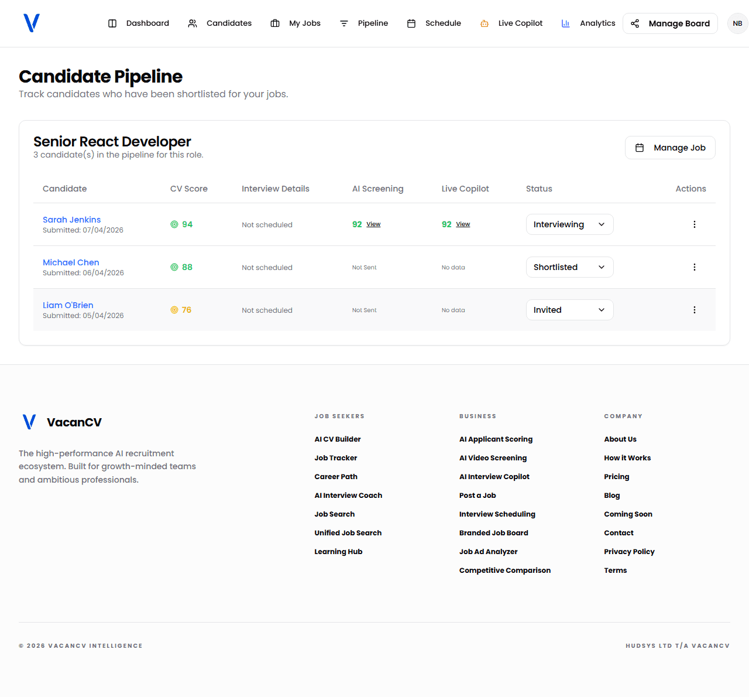Click the share icon on Manage Board
The image size is (749, 697).
[635, 23]
